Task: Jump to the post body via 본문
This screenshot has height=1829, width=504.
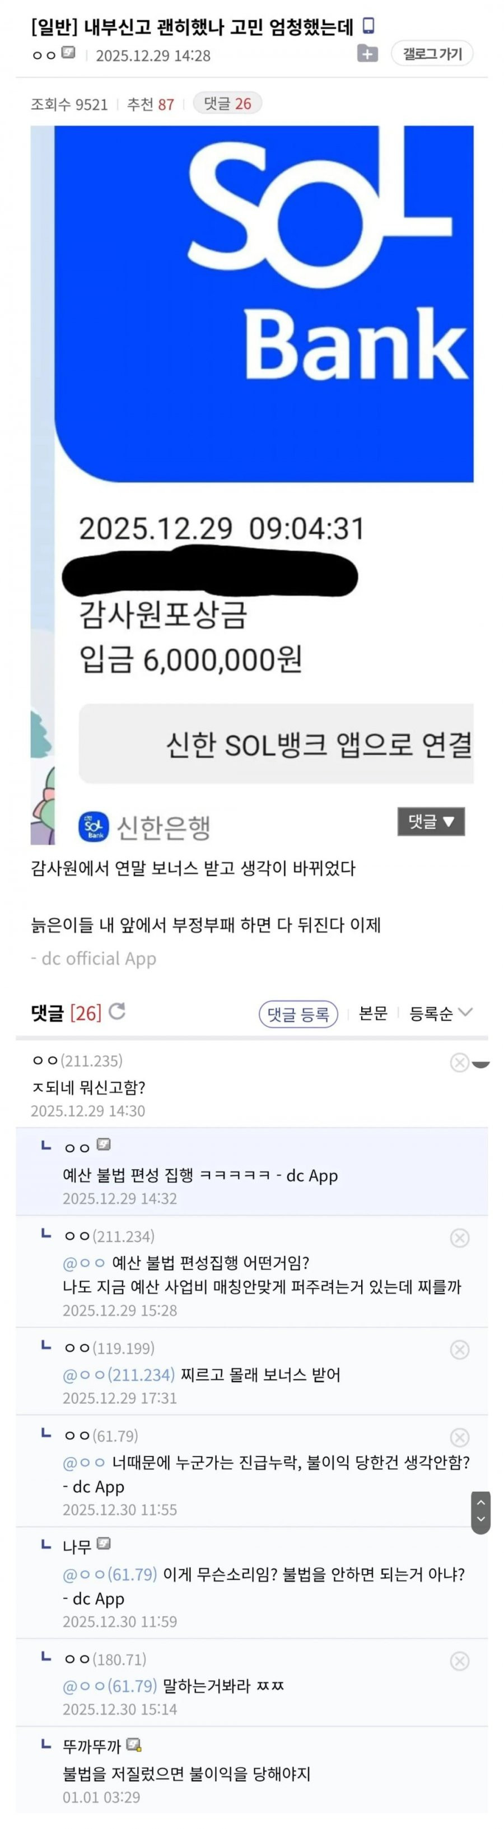Action: pyautogui.click(x=372, y=1013)
